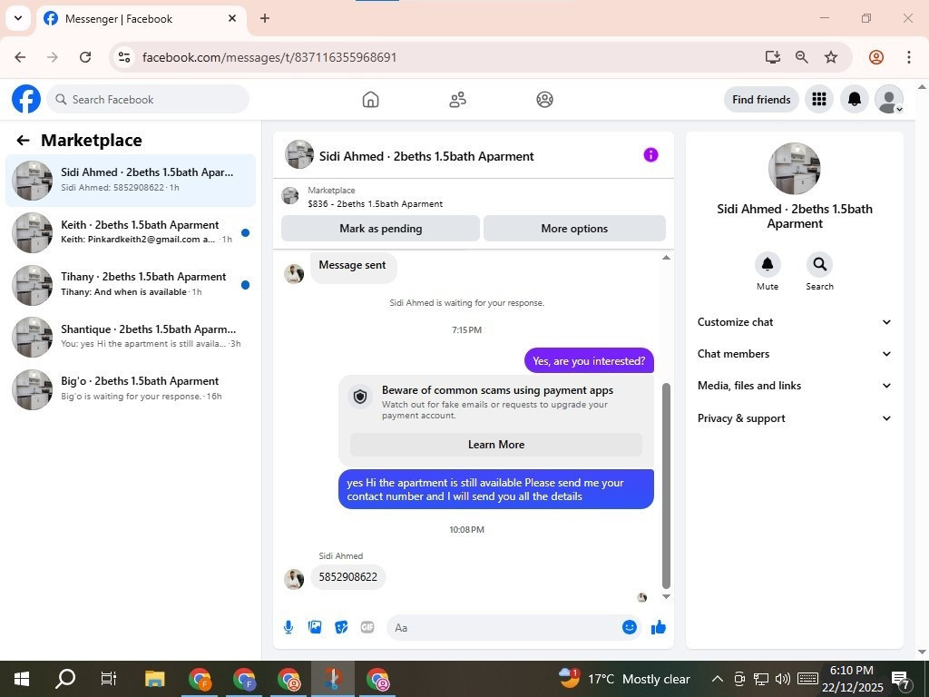Click the chat scroll down arrow
This screenshot has height=697, width=929.
tap(666, 597)
